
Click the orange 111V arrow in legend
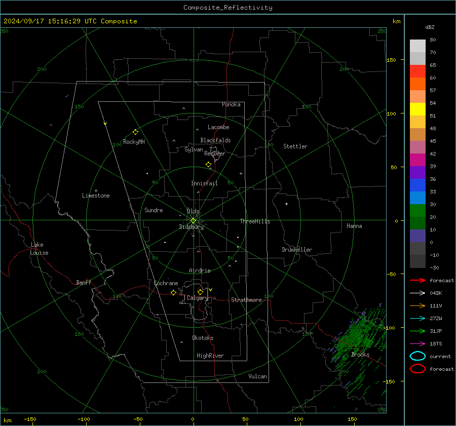[417, 305]
